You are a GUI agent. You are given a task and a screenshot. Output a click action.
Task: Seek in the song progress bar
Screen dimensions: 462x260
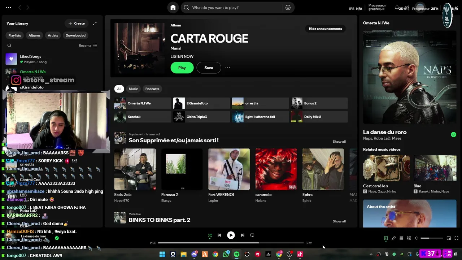[x=231, y=243]
